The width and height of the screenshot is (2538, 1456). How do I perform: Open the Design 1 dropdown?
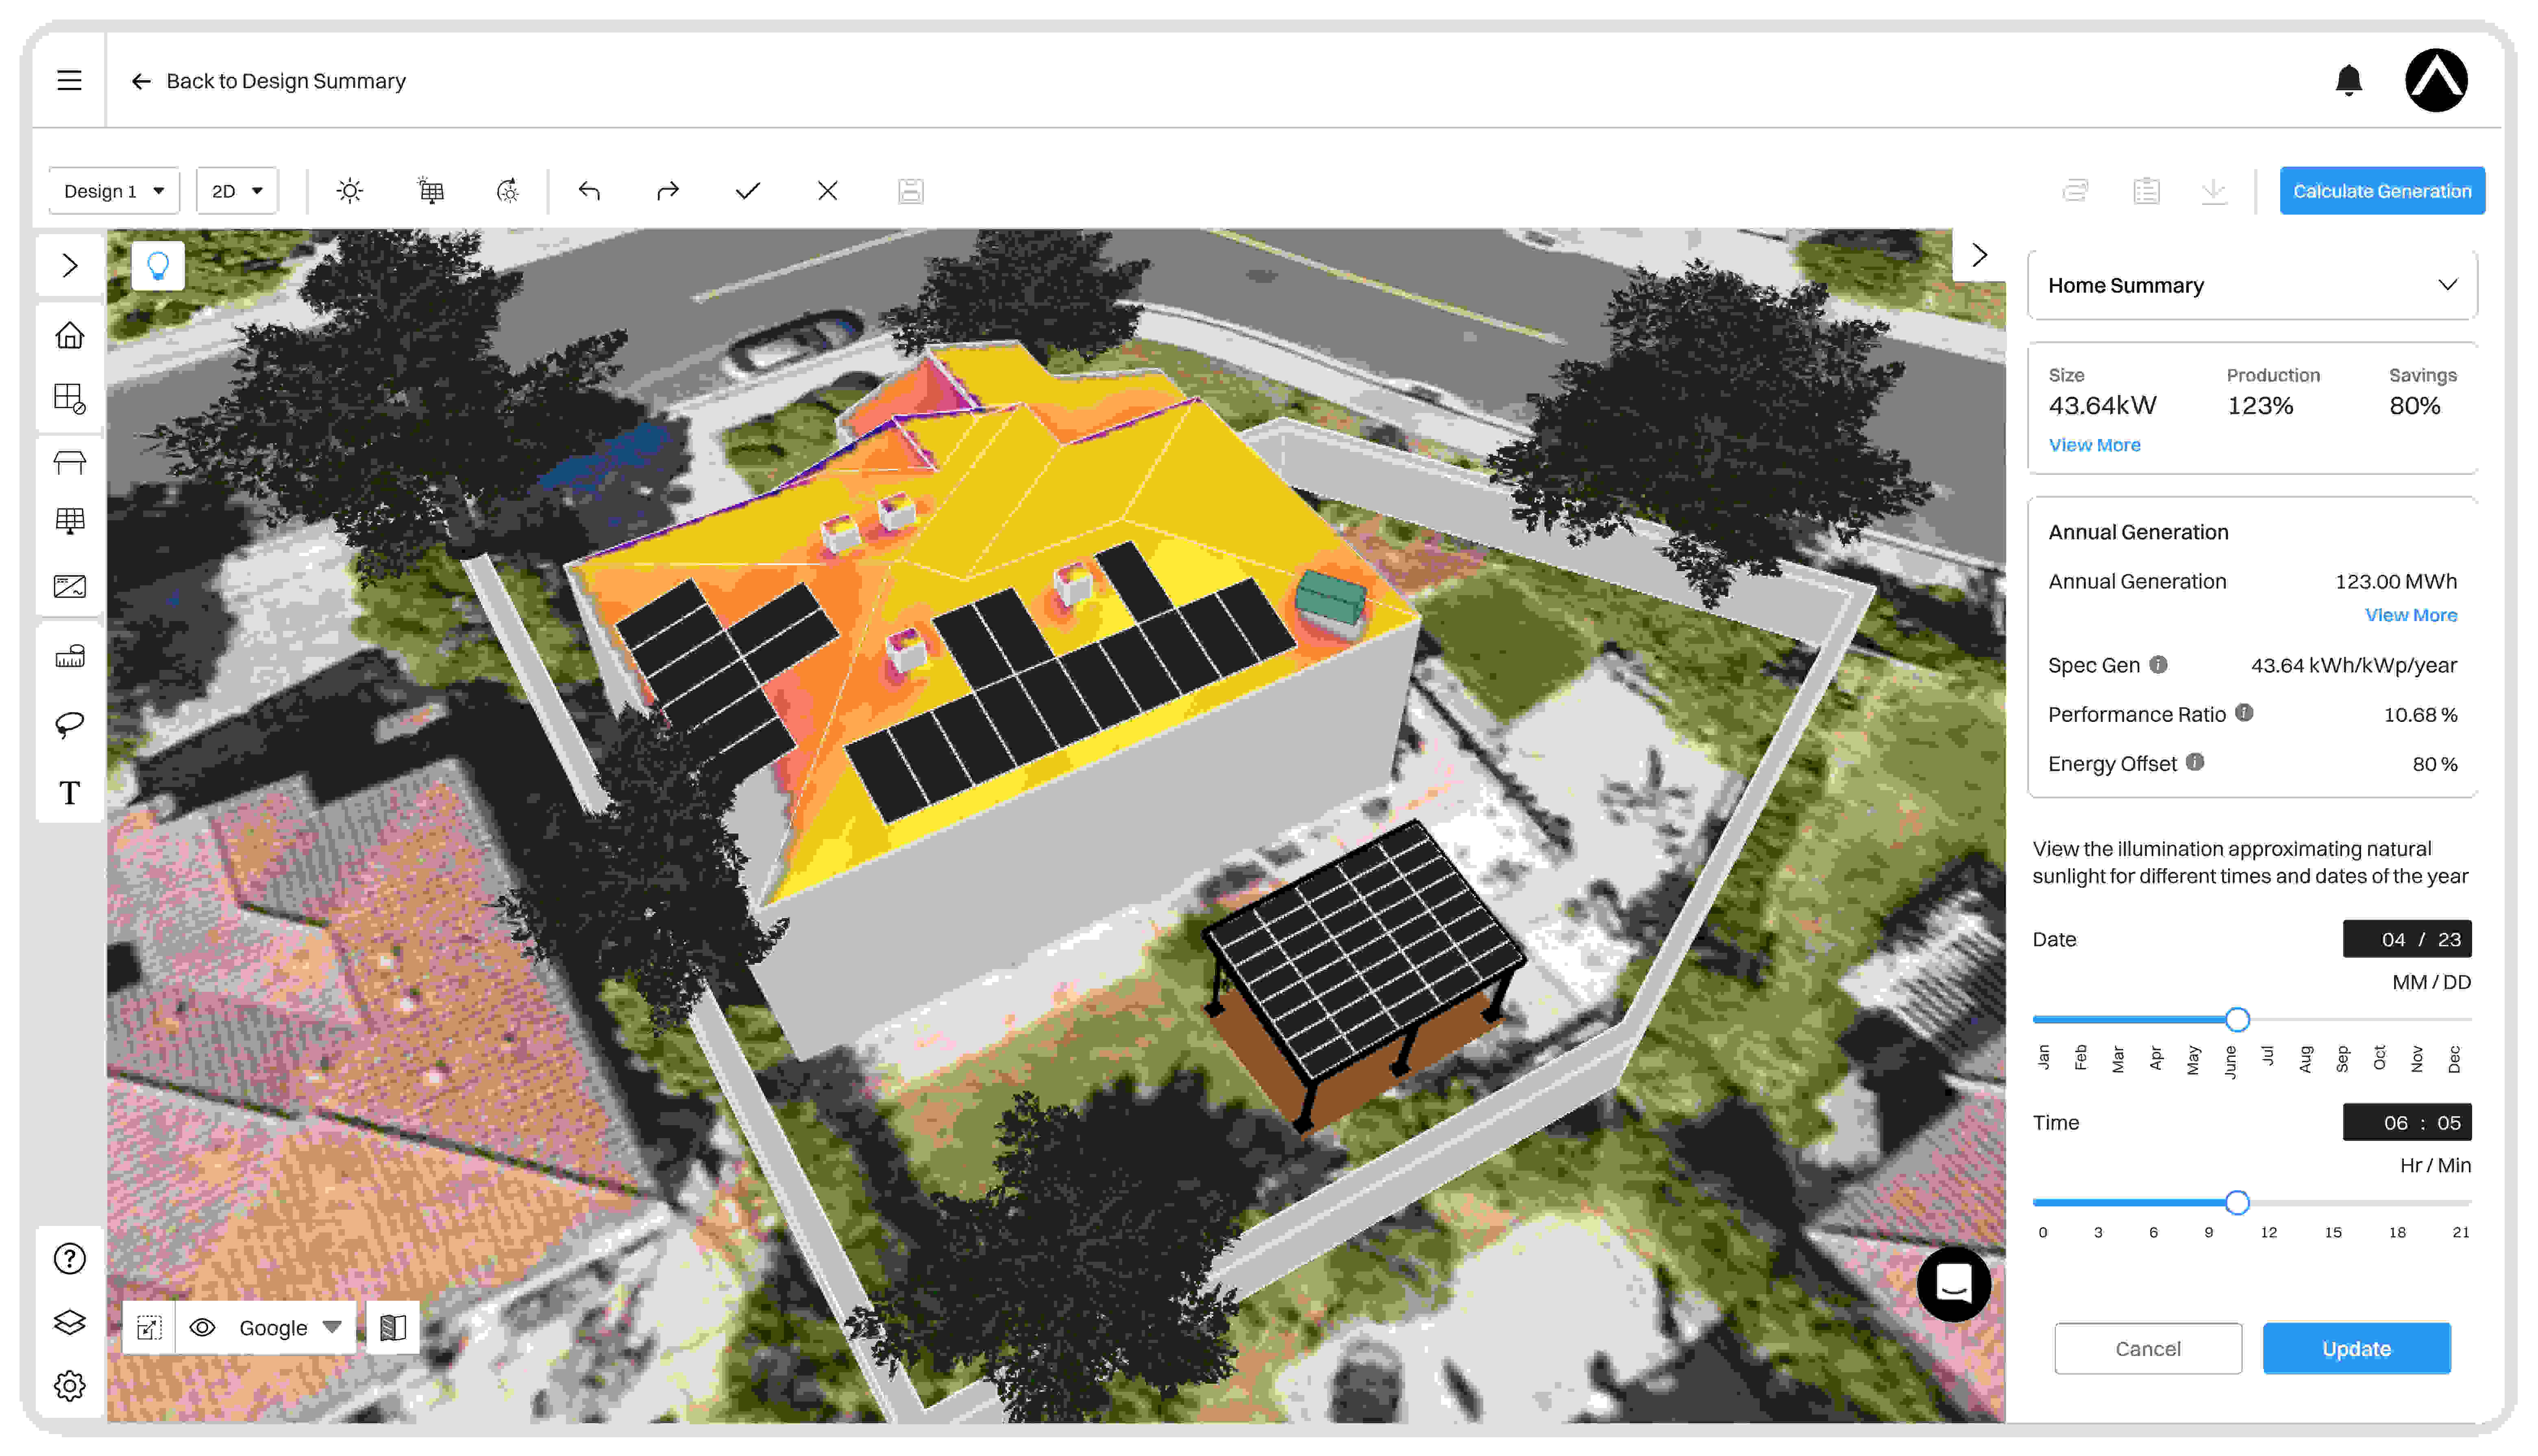tap(114, 191)
